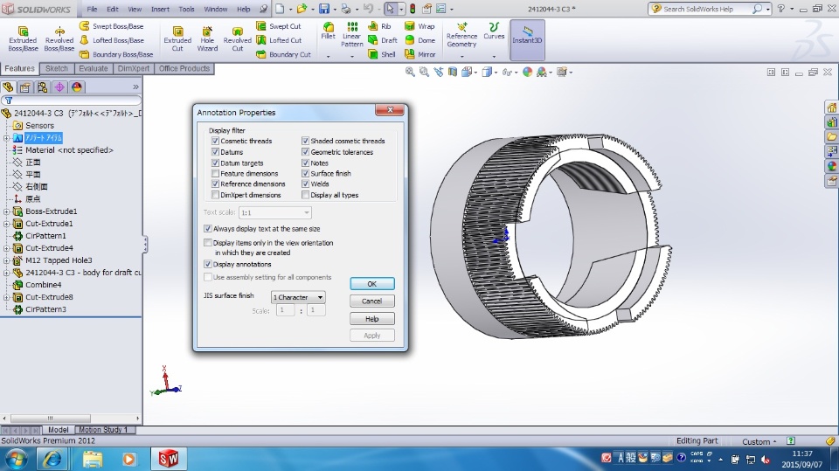Select the Draft feature tool
This screenshot has width=839, height=471.
click(x=383, y=40)
